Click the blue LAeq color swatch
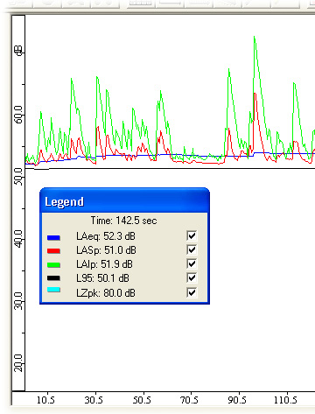The image size is (315, 414). [53, 238]
